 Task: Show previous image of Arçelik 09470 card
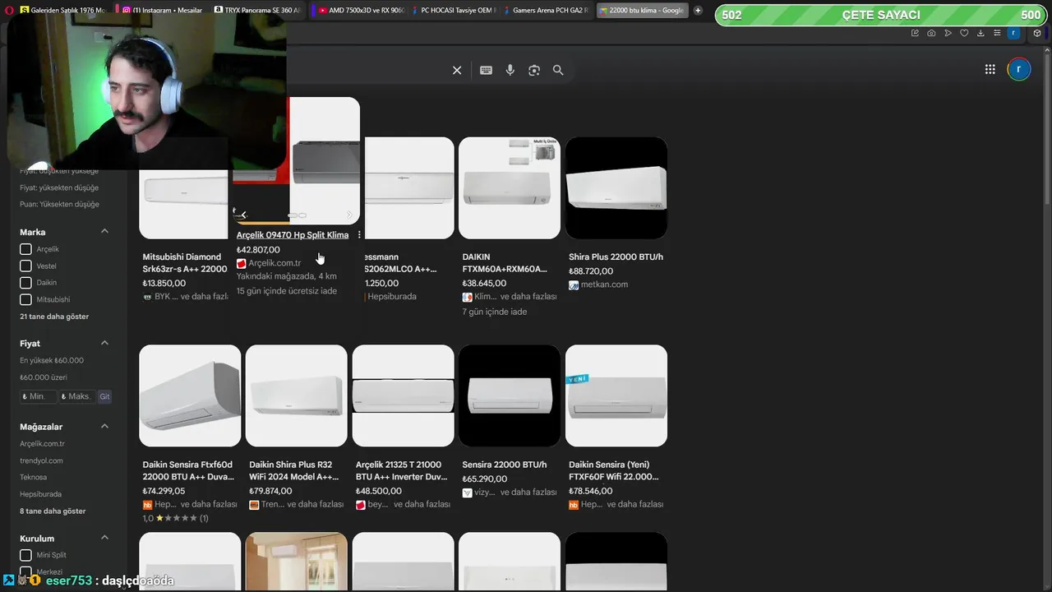point(243,215)
